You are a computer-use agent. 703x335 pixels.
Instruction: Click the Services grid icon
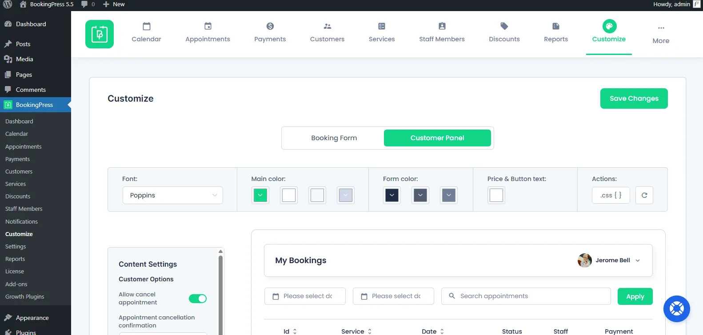tap(382, 26)
